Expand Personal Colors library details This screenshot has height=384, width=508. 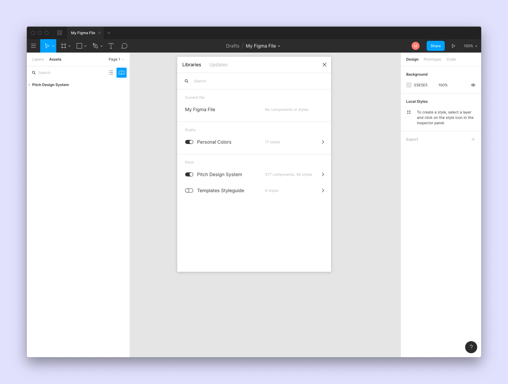(x=323, y=142)
